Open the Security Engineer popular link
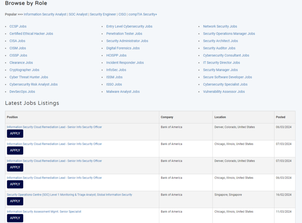This screenshot has width=302, height=223. tap(103, 14)
